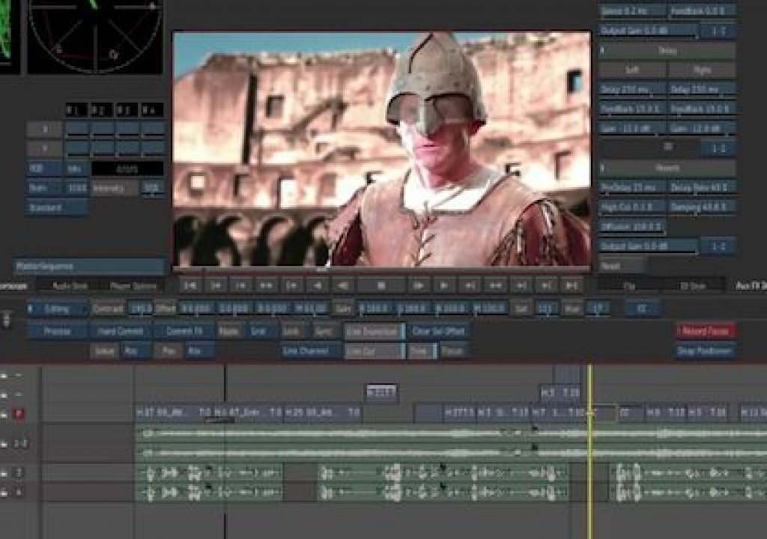Click the lock icon of the P video track

(4, 414)
